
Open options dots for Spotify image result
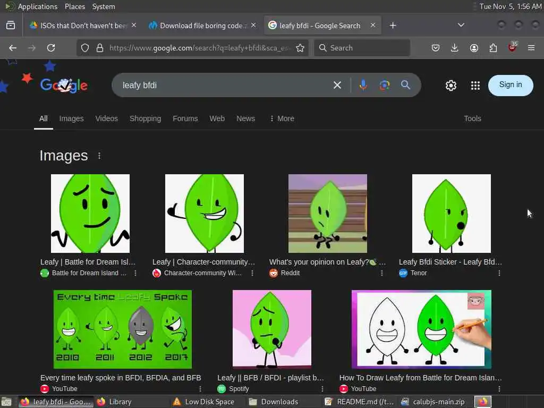(x=322, y=388)
